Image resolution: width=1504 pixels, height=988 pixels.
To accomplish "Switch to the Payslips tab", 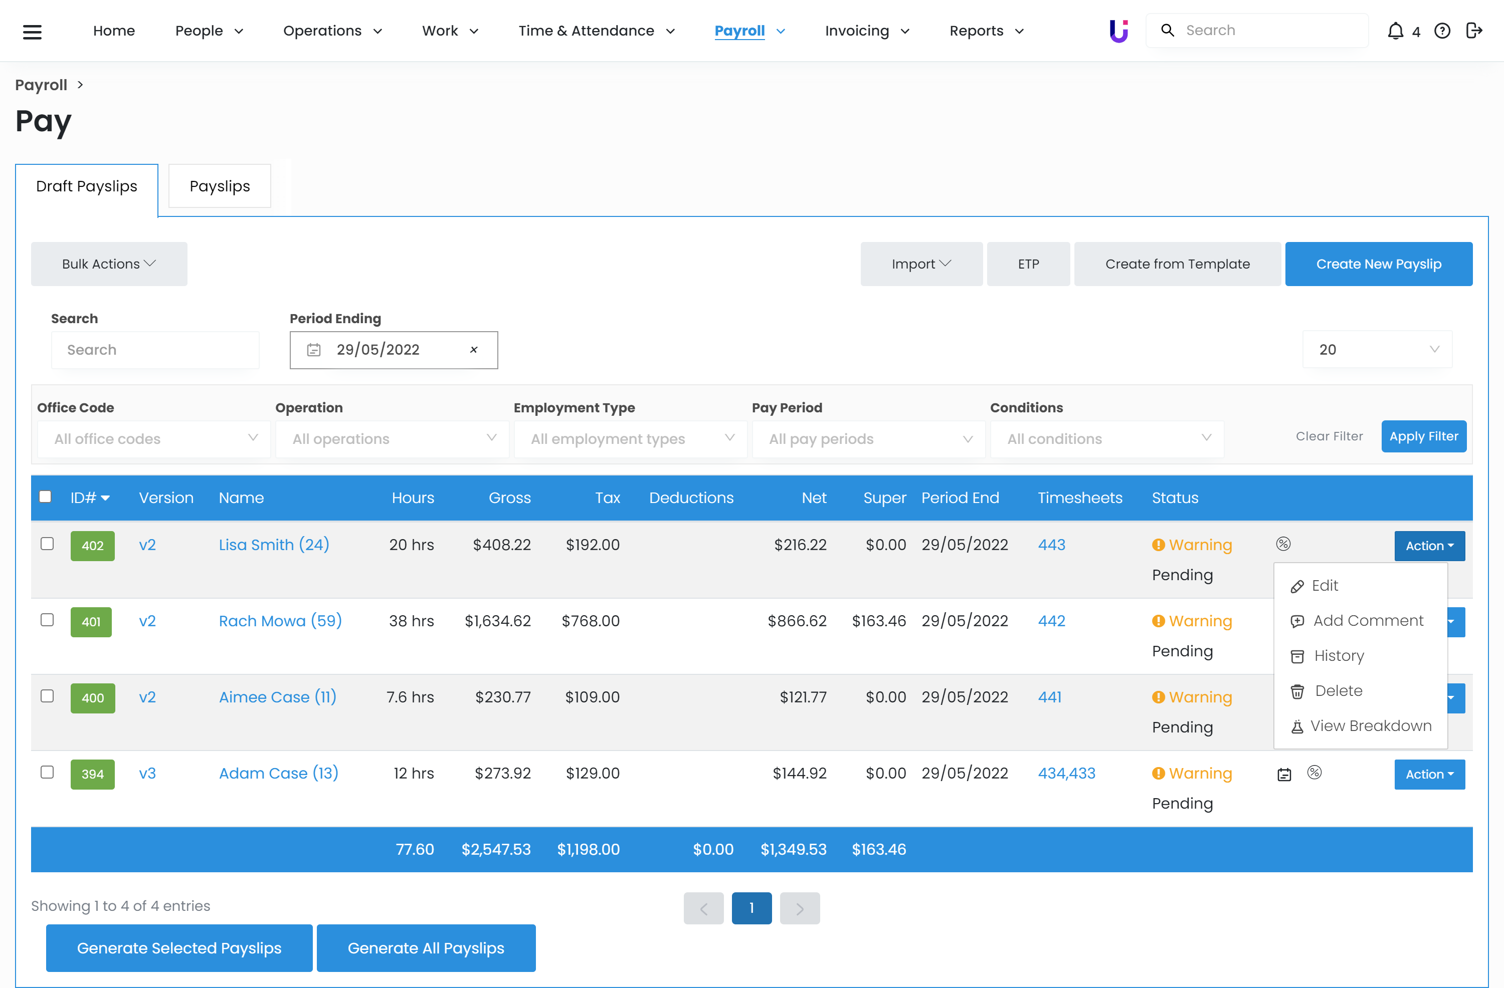I will click(x=219, y=186).
